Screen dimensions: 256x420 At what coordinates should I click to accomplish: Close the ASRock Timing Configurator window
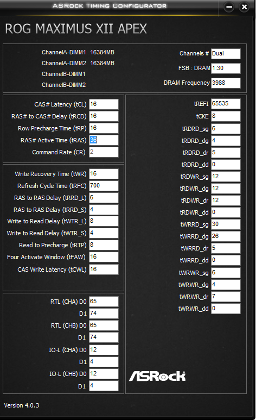(244, 7)
